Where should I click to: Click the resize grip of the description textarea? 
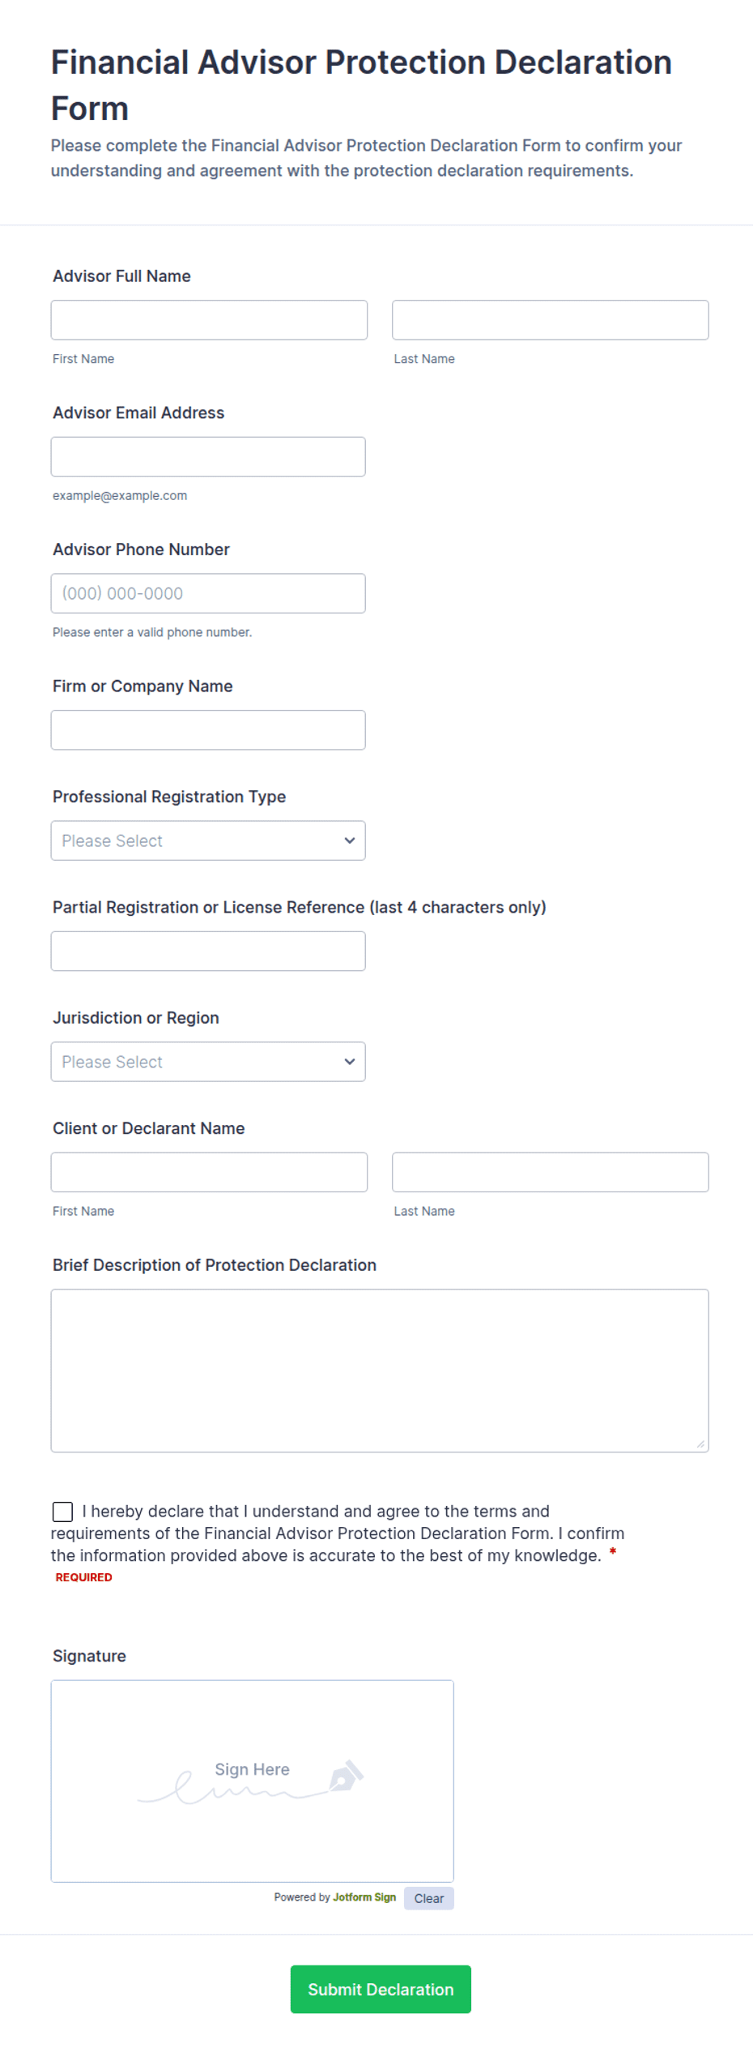pos(700,1444)
